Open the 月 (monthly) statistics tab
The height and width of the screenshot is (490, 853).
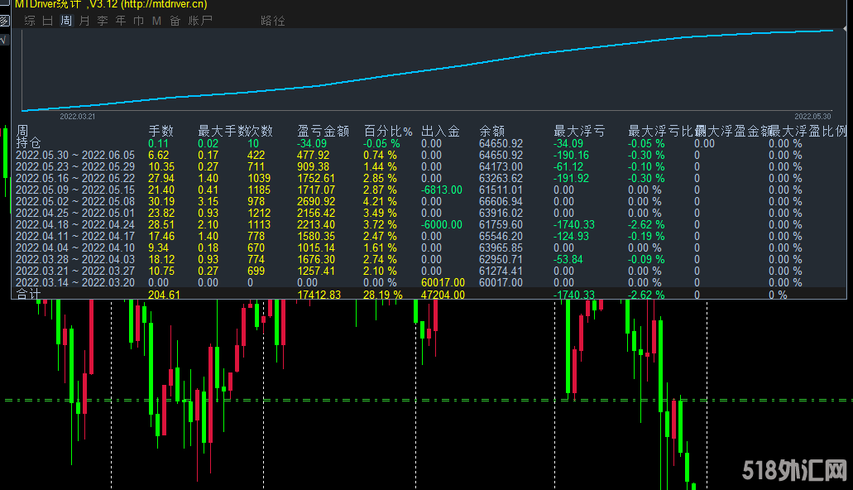click(84, 21)
